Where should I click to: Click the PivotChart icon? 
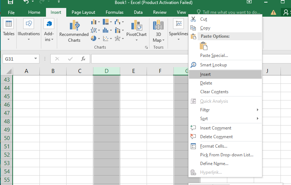coord(136,25)
